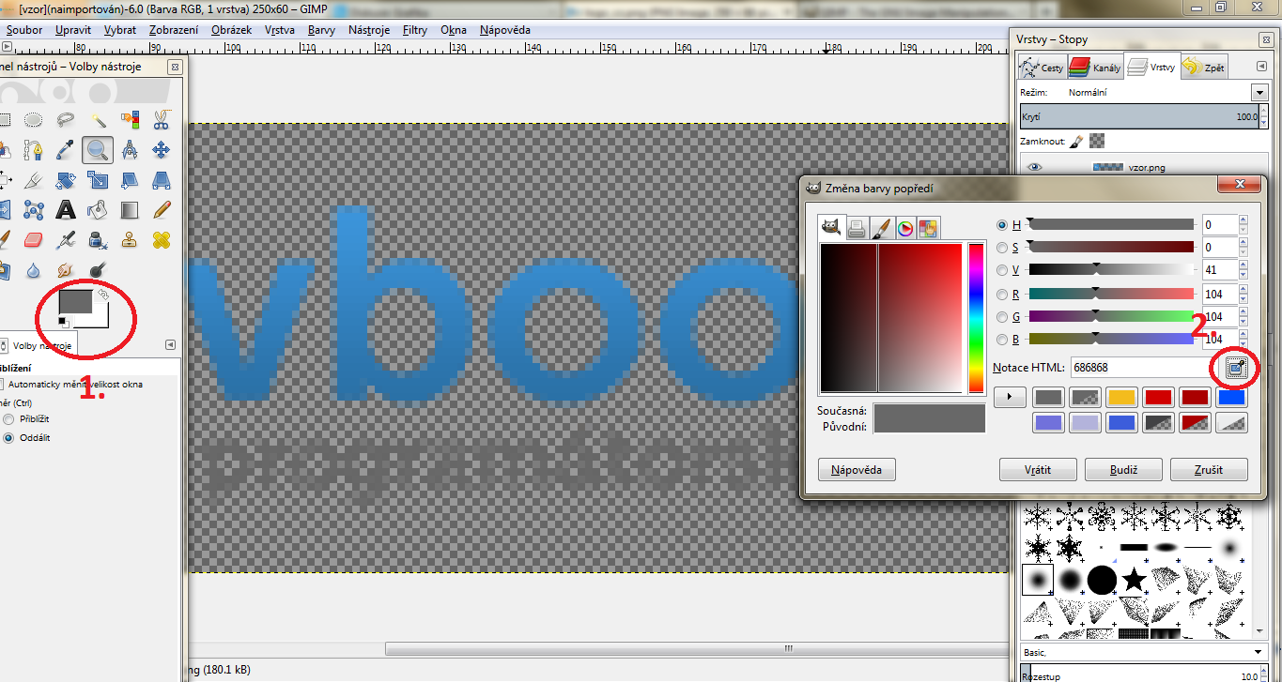The height and width of the screenshot is (682, 1282).
Task: Expand the color history arrow button
Action: click(x=1009, y=397)
